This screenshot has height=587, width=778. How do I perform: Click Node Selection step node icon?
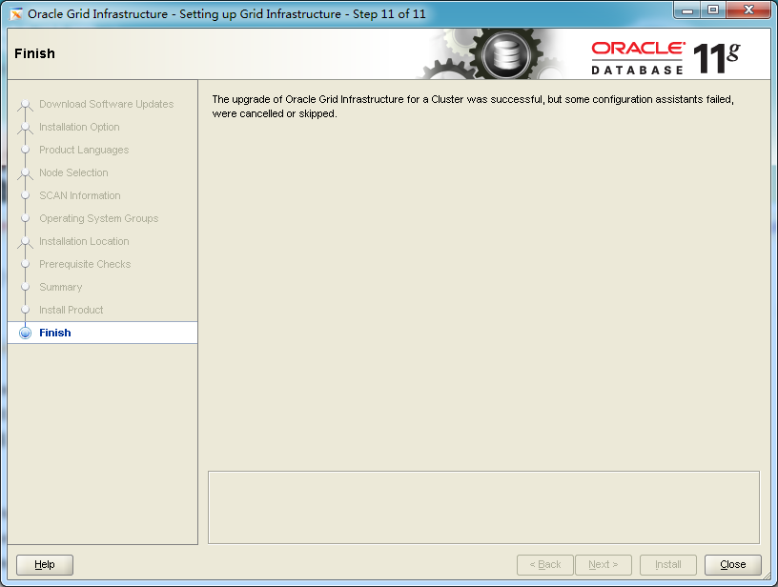pyautogui.click(x=26, y=173)
